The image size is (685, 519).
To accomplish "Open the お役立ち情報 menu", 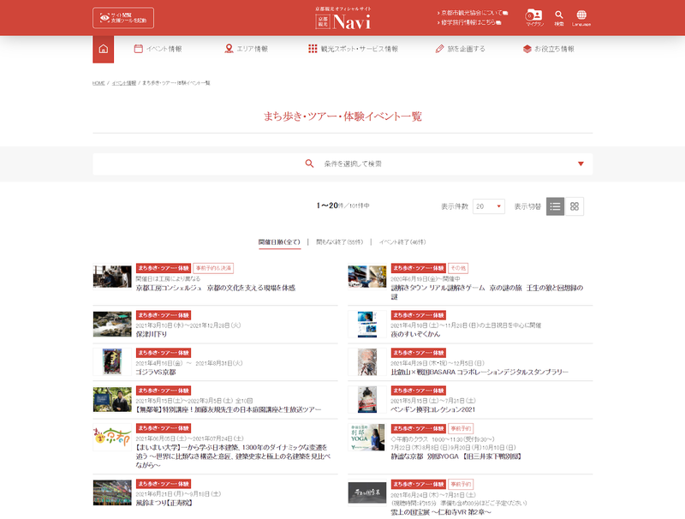I will (x=549, y=49).
